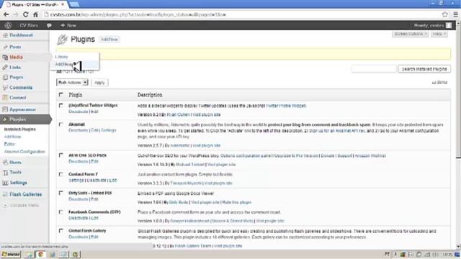Go back with the browser back arrow
This screenshot has height=259, width=461.
[6, 14]
